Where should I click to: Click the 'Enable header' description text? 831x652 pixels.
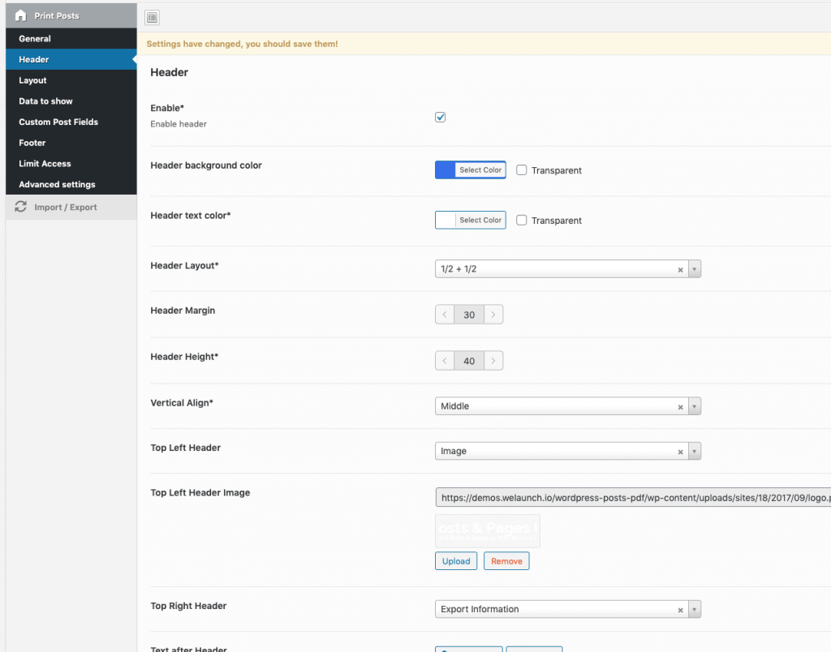(x=179, y=124)
